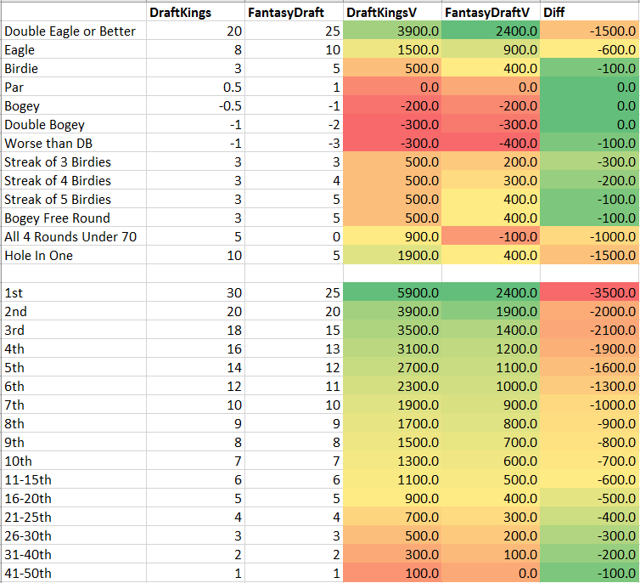640x583 pixels.
Task: Select the 'Double Bogey' label cell
Action: pyautogui.click(x=74, y=125)
